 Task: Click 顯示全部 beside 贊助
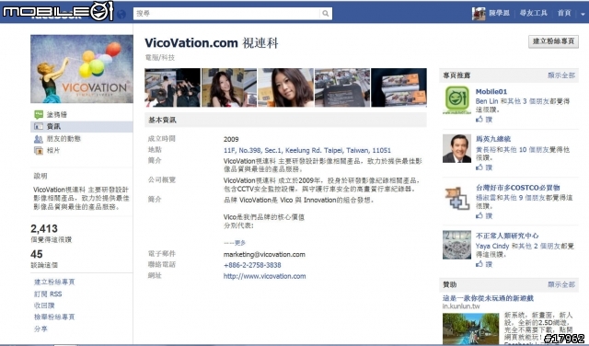[561, 284]
